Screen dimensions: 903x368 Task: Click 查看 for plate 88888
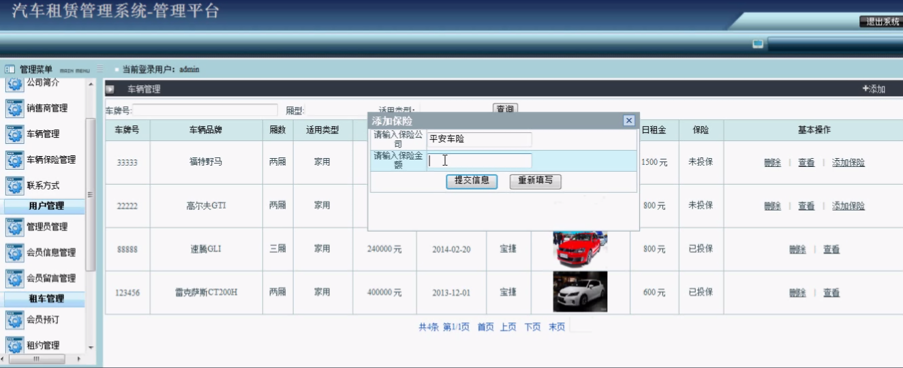[831, 249]
